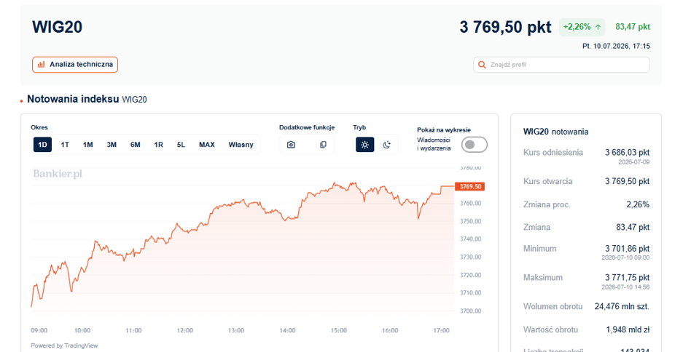This screenshot has width=691, height=352.
Task: Click the 83,47 pkt header change value
Action: tap(633, 27)
